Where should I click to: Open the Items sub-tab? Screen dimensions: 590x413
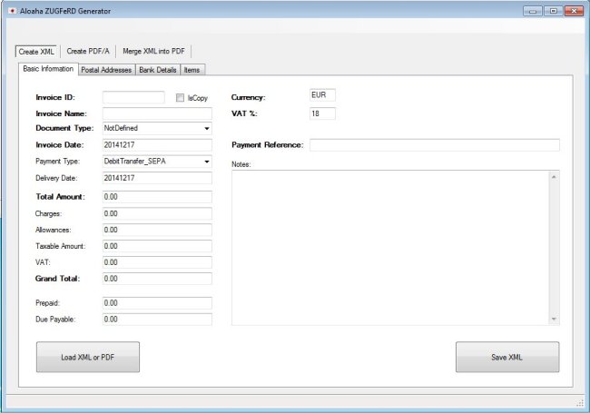coord(192,70)
